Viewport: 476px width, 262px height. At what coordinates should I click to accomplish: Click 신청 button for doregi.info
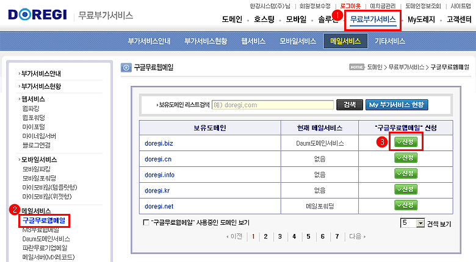pos(406,174)
